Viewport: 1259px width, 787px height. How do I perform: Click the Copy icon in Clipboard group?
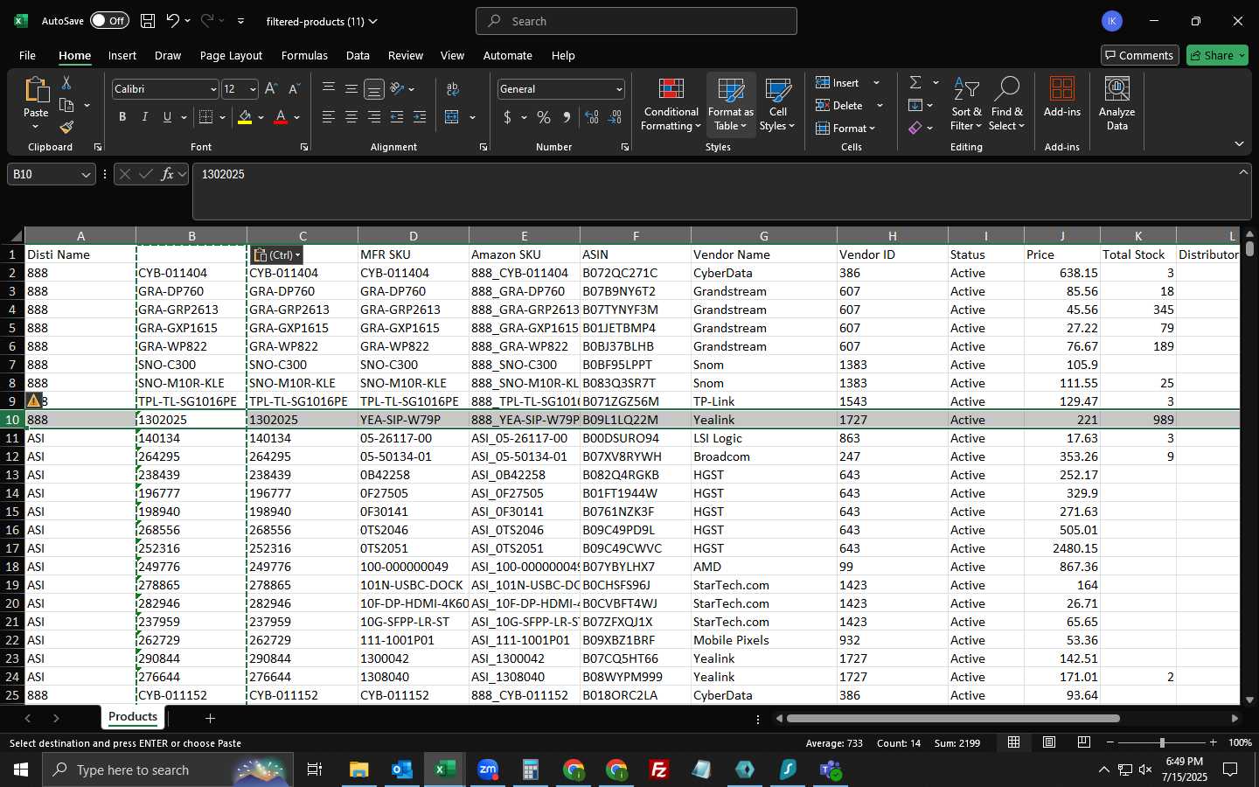(x=66, y=106)
